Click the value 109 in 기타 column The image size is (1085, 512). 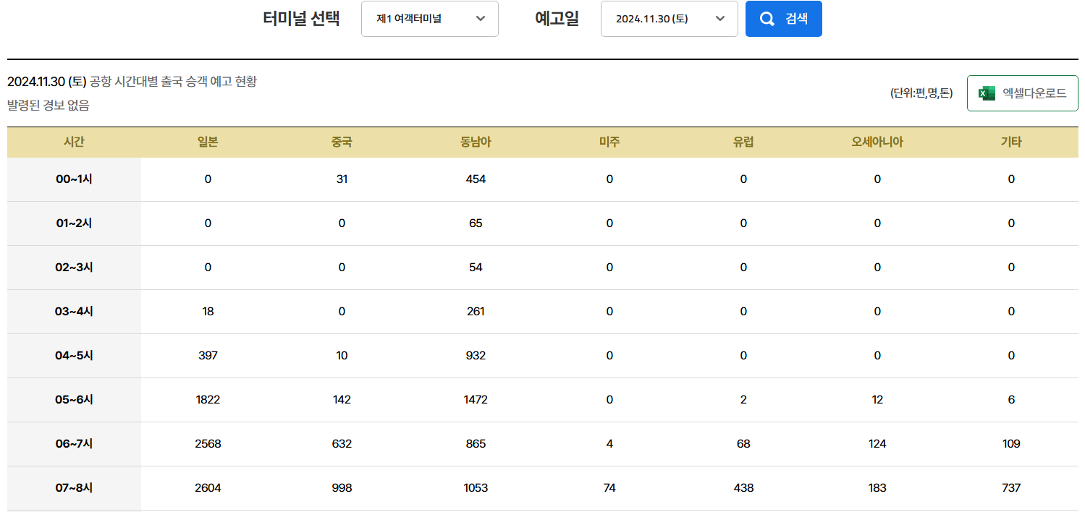click(x=1011, y=444)
